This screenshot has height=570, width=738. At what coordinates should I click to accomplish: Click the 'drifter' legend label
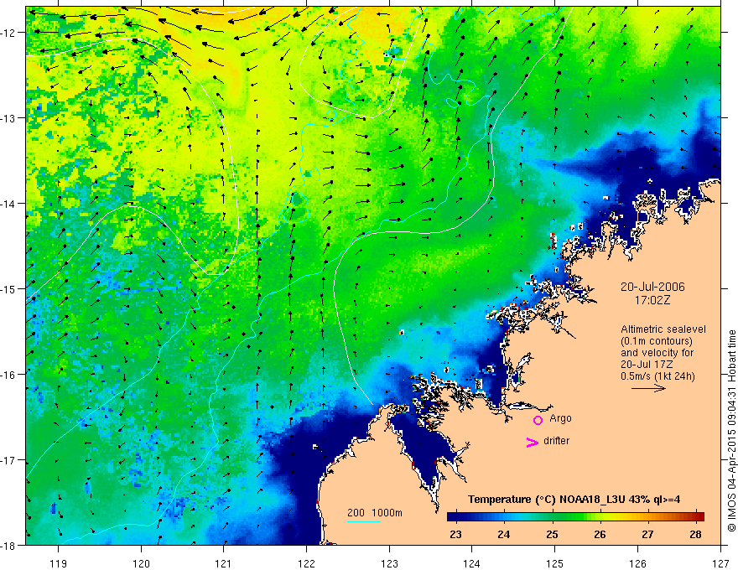coord(556,441)
